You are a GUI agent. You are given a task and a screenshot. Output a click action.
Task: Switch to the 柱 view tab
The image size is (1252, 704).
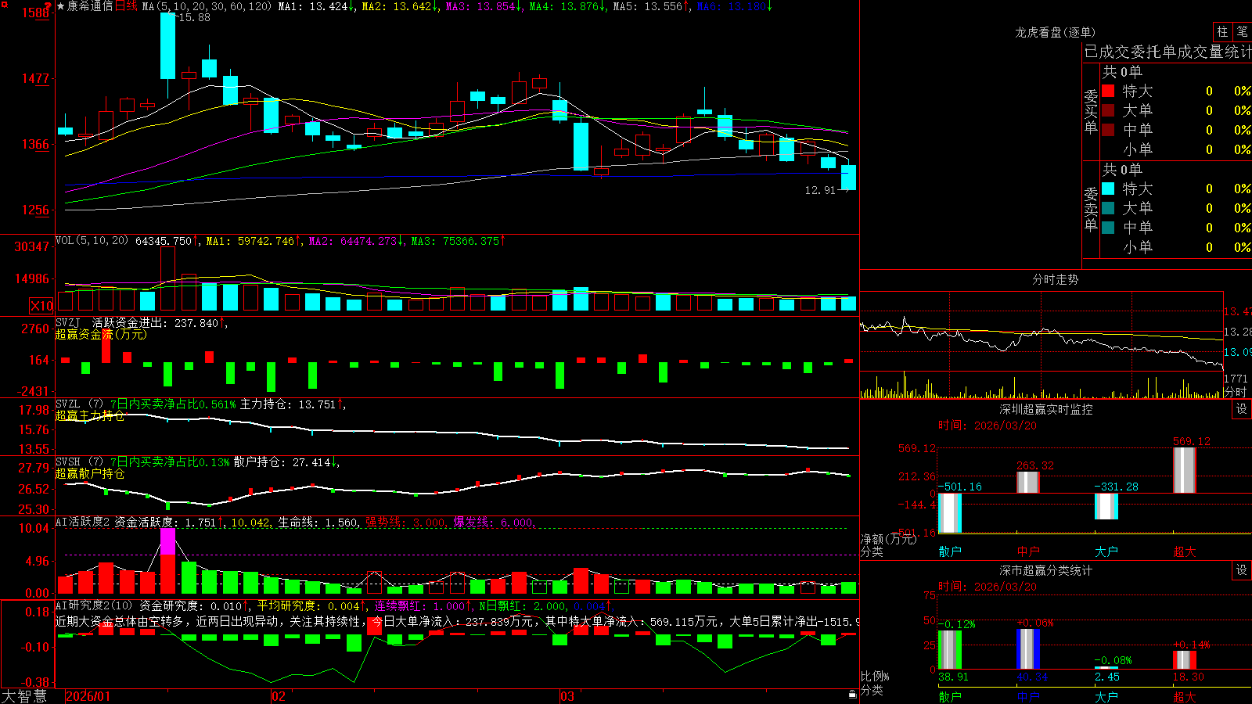coord(1222,32)
